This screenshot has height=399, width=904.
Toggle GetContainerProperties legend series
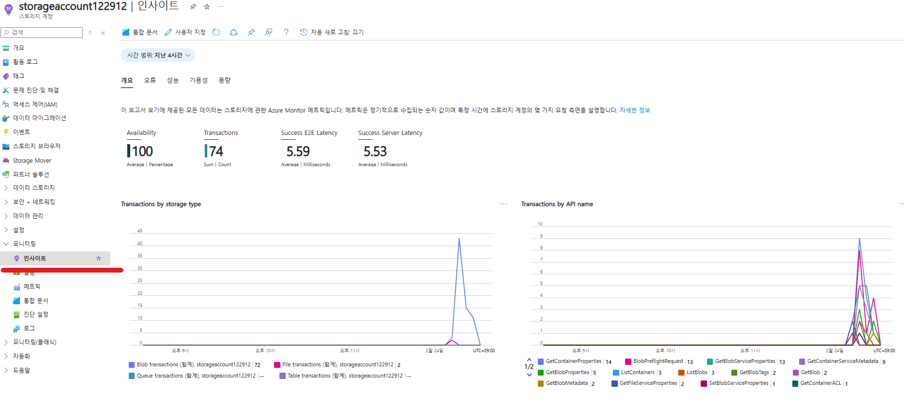click(574, 361)
